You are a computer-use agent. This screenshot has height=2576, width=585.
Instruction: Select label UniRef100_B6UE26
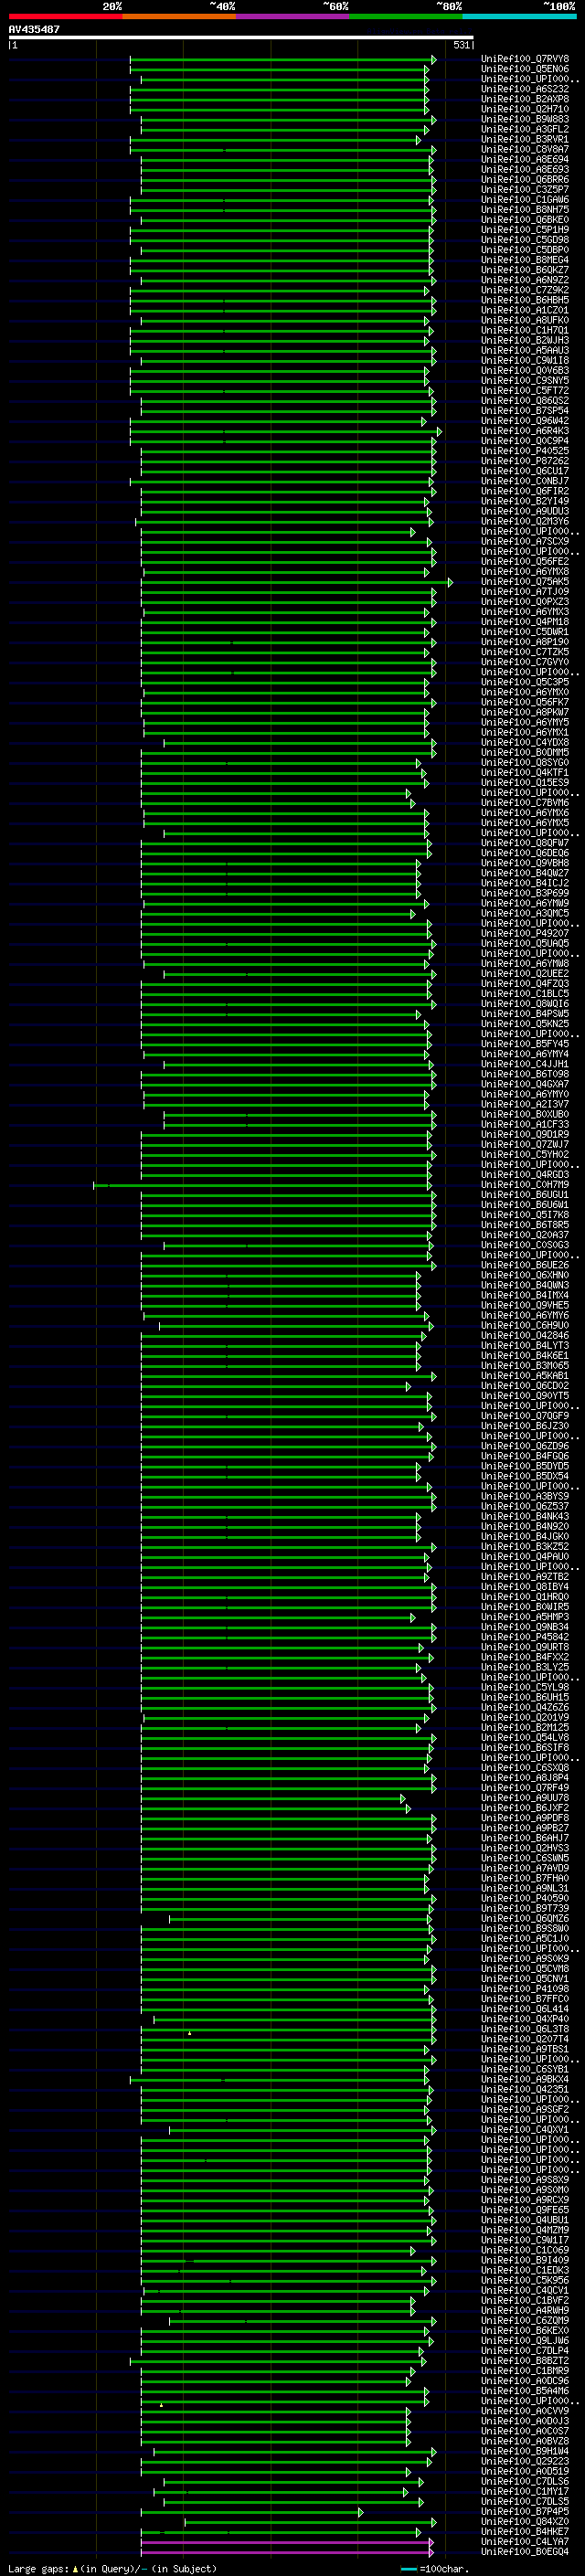point(524,1265)
